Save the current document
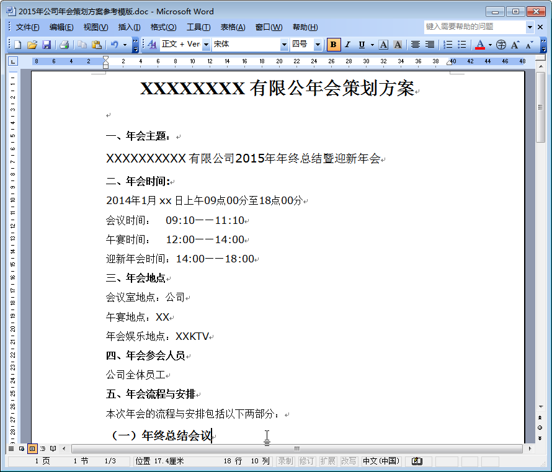Viewport: 552px width, 472px height. pos(47,44)
